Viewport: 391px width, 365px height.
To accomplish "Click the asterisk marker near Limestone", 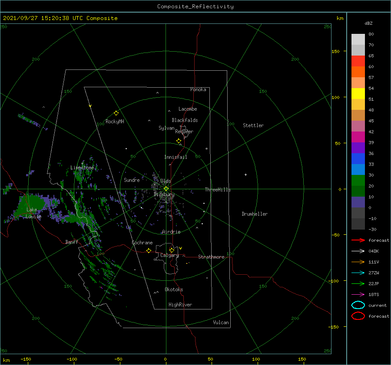I will click(x=82, y=164).
